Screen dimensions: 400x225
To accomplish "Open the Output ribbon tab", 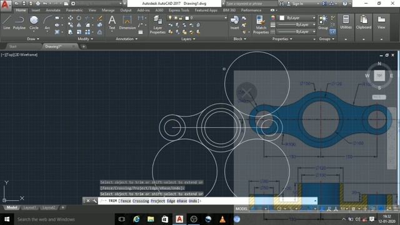I will (126, 10).
